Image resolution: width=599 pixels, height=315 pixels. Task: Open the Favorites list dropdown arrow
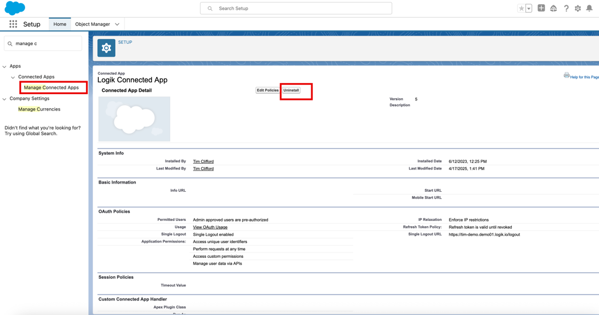point(529,8)
